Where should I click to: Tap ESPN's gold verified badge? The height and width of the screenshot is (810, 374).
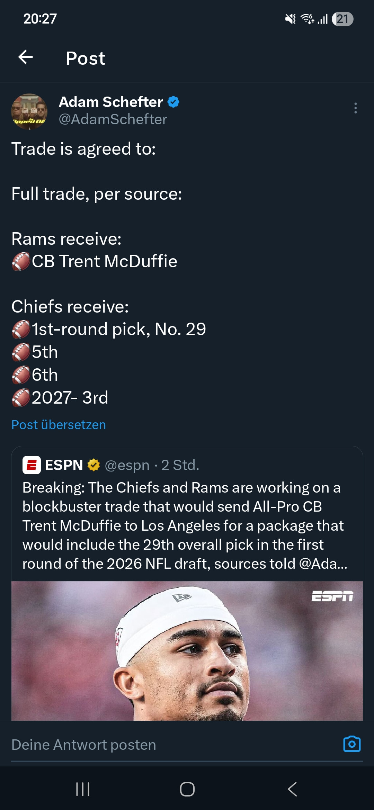(x=93, y=465)
